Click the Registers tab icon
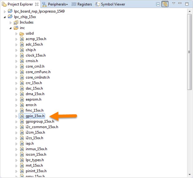Screen dimensions: 193x178 pyautogui.click(x=74, y=4)
